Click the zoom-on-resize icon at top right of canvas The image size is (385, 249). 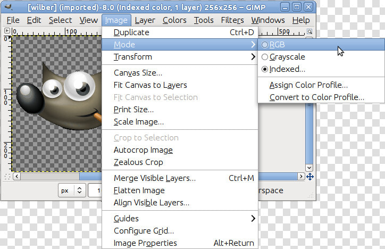coord(309,31)
